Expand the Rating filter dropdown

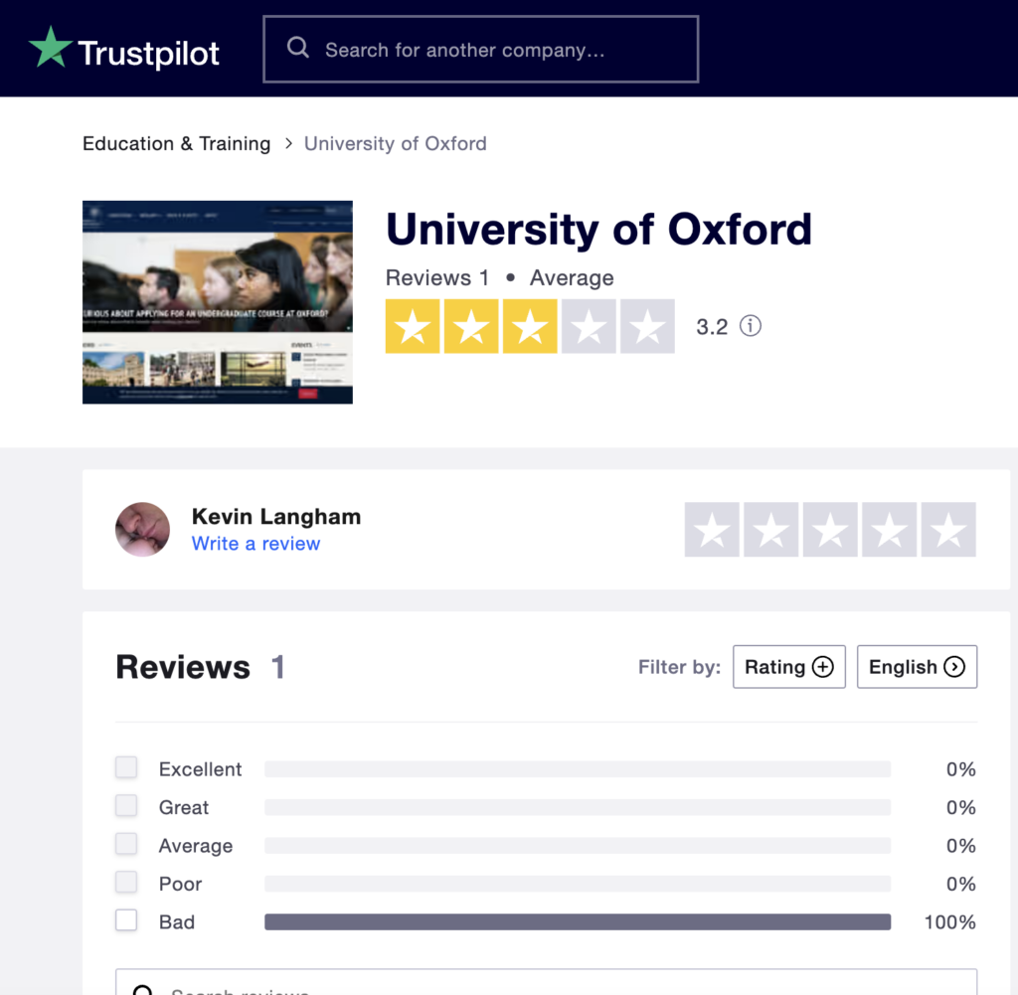coord(788,667)
